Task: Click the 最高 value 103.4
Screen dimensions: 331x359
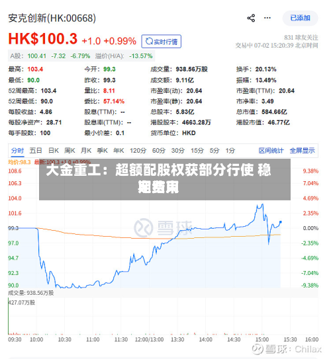Action: coord(35,69)
